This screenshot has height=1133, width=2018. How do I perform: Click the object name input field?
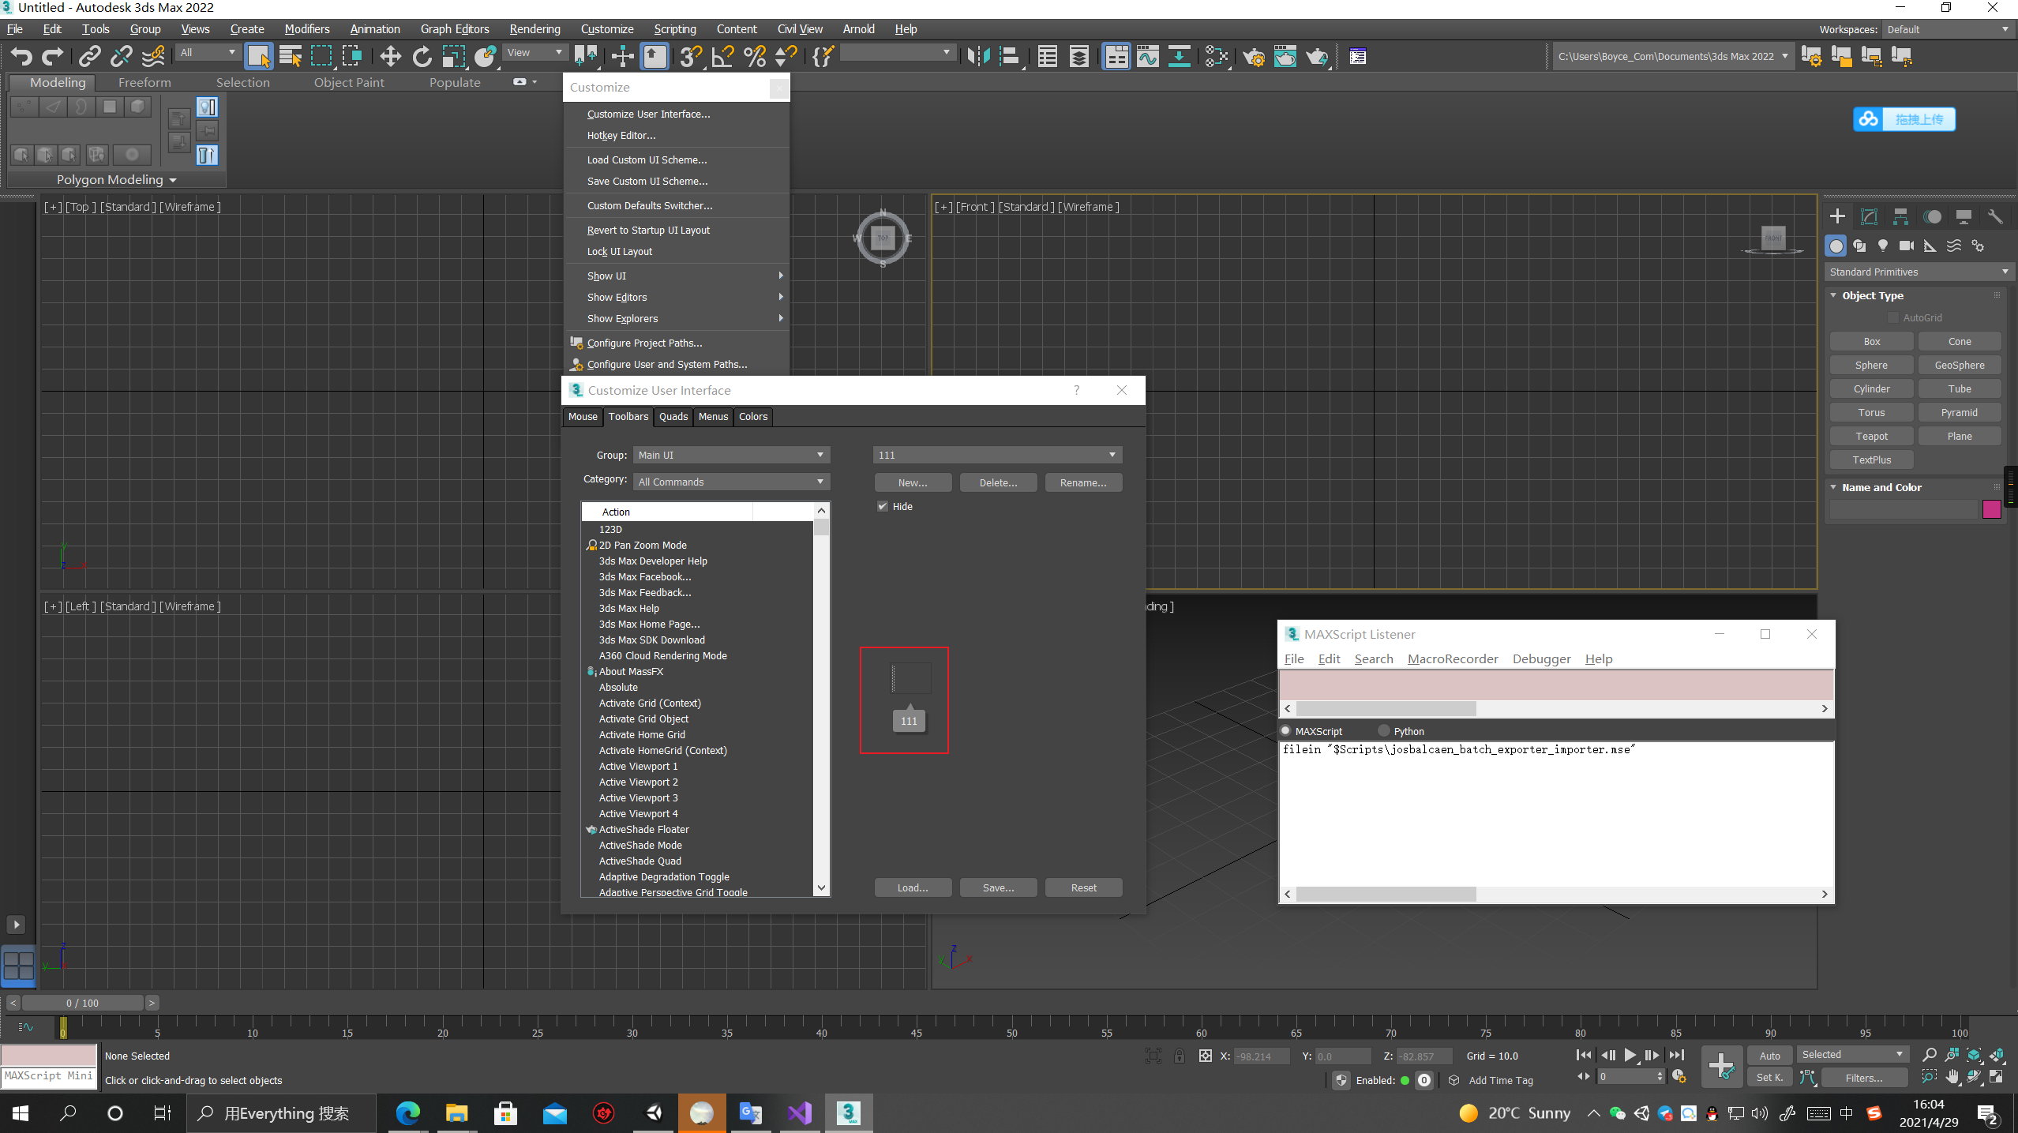tap(1903, 509)
